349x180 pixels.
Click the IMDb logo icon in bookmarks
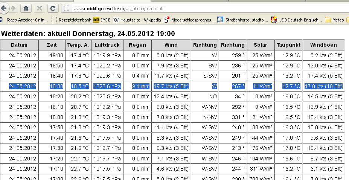(x=96, y=20)
